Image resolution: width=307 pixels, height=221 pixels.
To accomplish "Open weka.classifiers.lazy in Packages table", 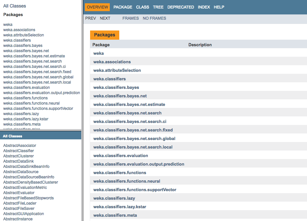I will click(114, 198).
